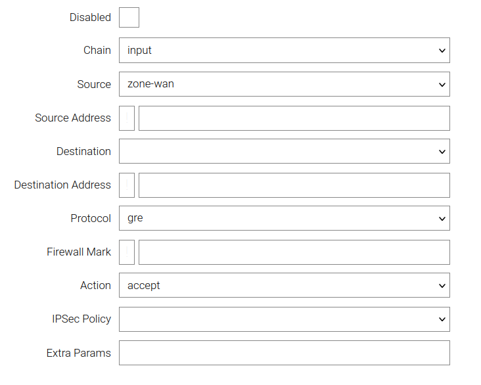Image resolution: width=481 pixels, height=385 pixels.
Task: Click the "Disabled" field label
Action: [x=90, y=18]
